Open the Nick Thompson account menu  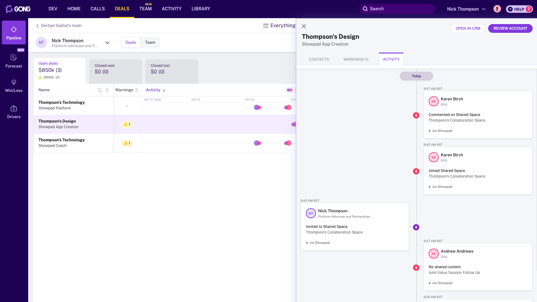click(466, 9)
